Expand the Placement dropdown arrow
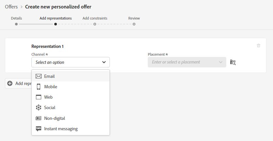The height and width of the screenshot is (141, 273). point(221,62)
